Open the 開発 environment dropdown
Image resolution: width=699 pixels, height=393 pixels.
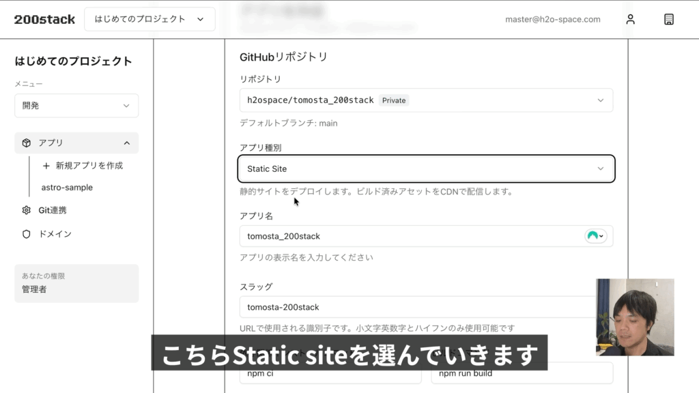coord(76,106)
